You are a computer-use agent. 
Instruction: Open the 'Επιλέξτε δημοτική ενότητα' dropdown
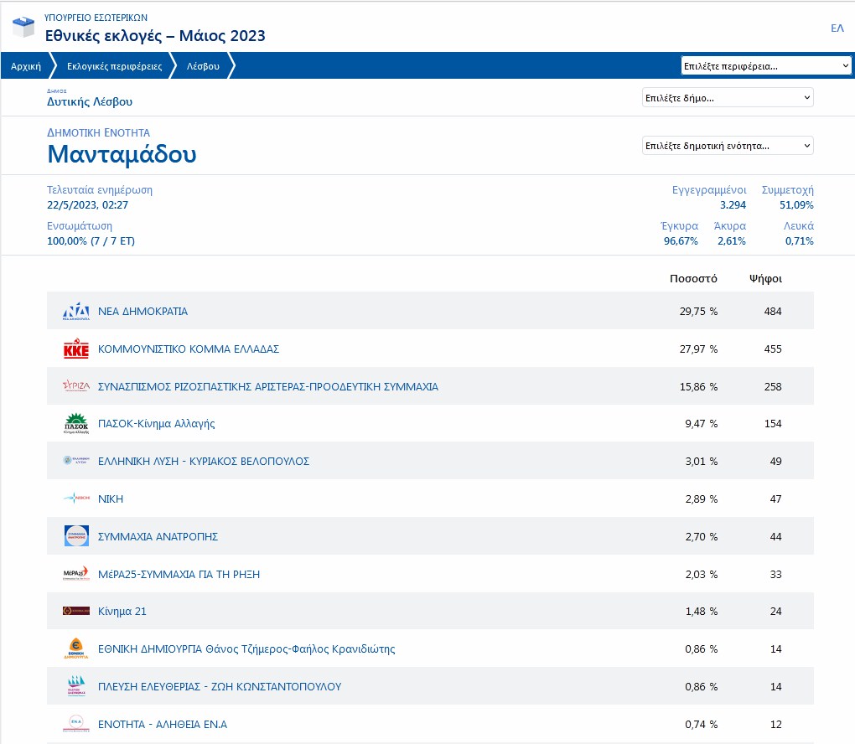[x=727, y=146]
